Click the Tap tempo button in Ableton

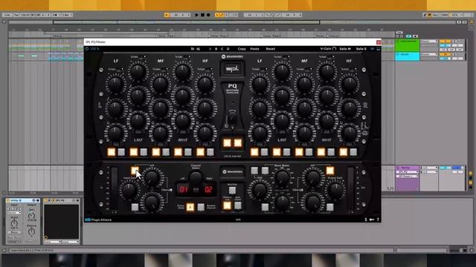tap(16, 15)
